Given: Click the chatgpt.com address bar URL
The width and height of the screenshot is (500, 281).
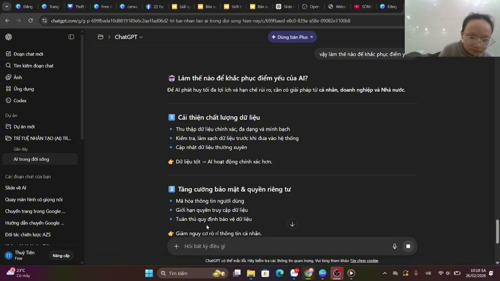Looking at the screenshot, I should pyautogui.click(x=200, y=21).
